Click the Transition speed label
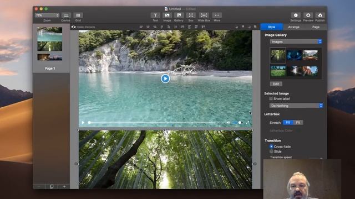This screenshot has width=355, height=199. (281, 157)
